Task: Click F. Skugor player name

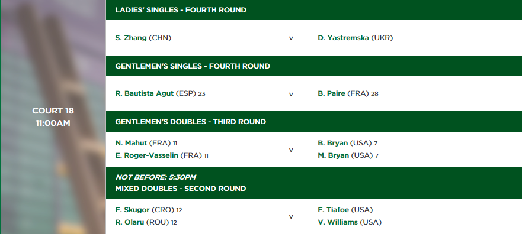Action: pos(132,210)
